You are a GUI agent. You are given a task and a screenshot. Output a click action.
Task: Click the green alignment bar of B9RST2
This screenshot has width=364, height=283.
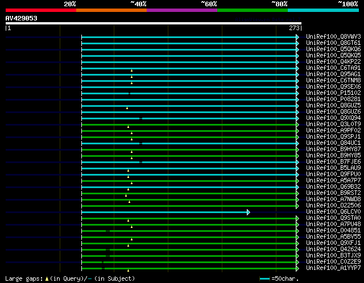point(189,193)
